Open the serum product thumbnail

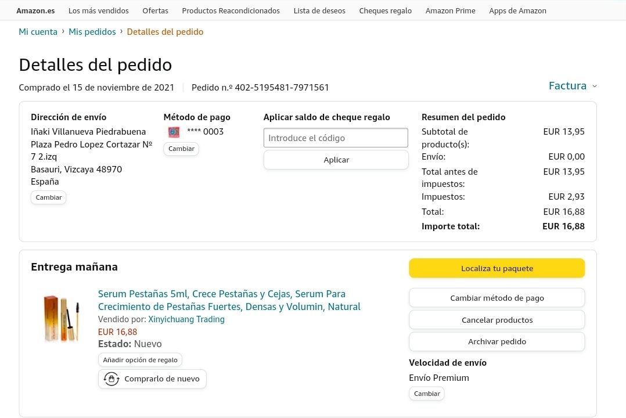click(x=61, y=318)
